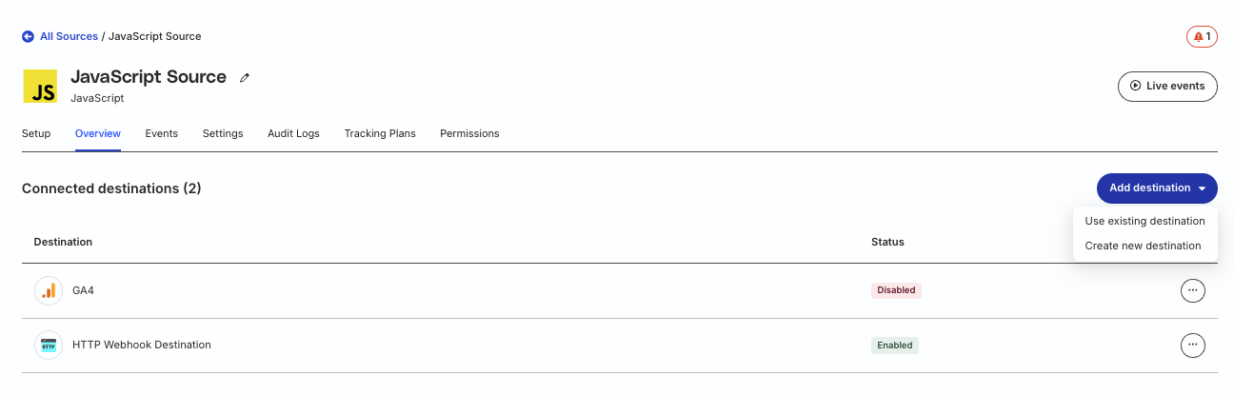Image resolution: width=1234 pixels, height=395 pixels.
Task: Select Use existing destination option
Action: tap(1144, 221)
